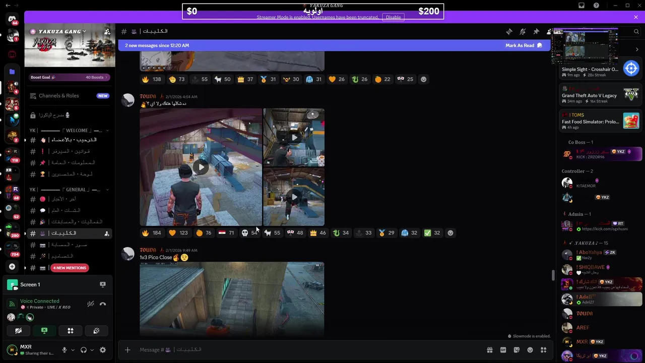645x363 pixels.
Task: Click the search magnifier icon
Action: (x=636, y=31)
